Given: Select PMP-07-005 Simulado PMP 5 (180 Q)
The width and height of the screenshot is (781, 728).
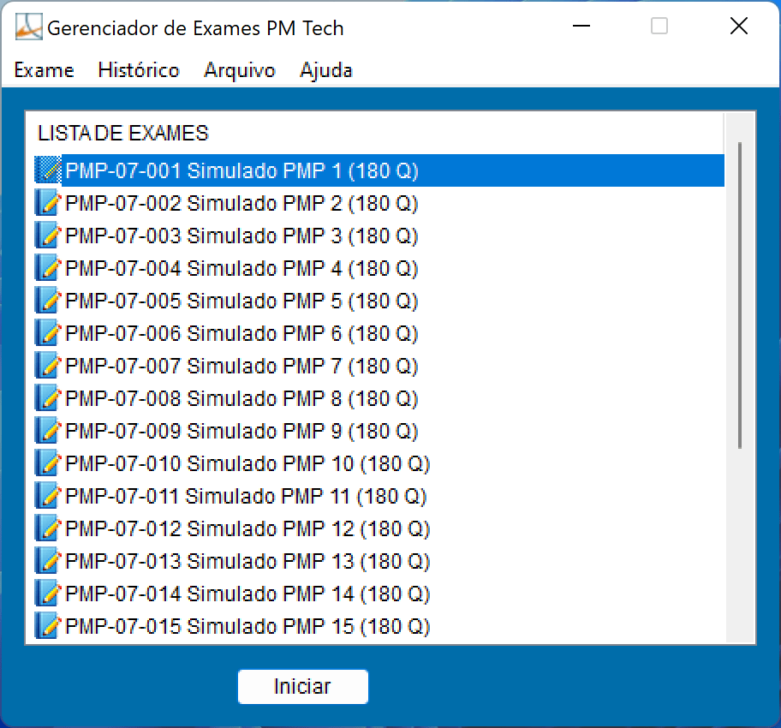Looking at the screenshot, I should click(241, 301).
